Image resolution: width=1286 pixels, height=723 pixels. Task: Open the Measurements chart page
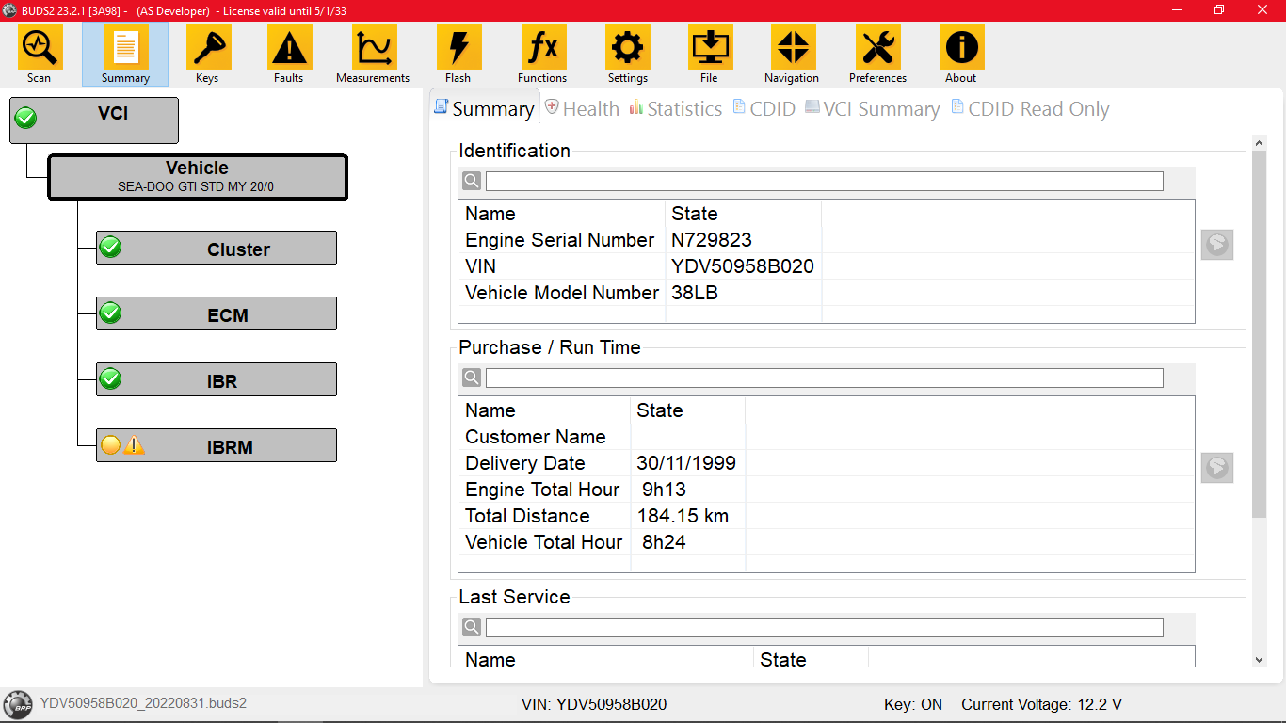(373, 55)
